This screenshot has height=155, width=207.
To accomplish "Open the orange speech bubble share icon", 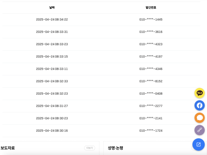I will 199,118.
